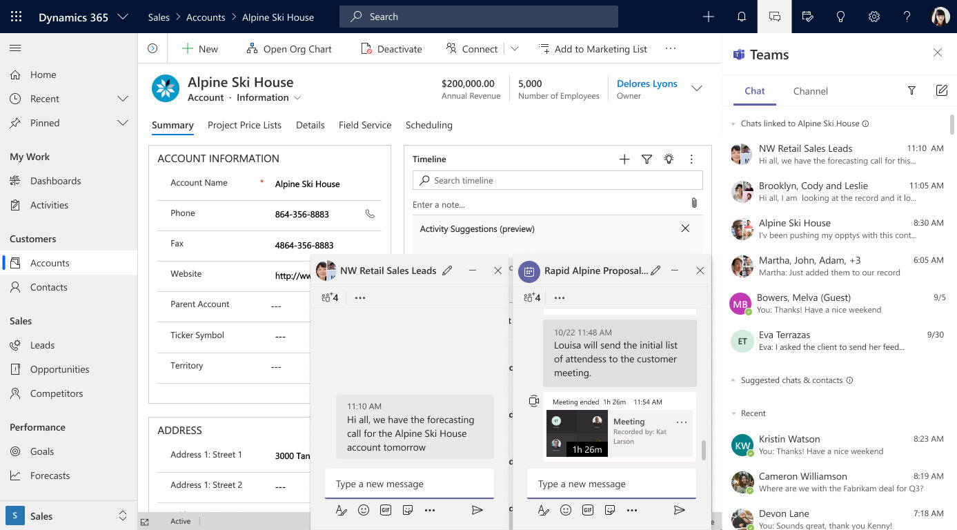Open the help question mark icon

(x=907, y=17)
